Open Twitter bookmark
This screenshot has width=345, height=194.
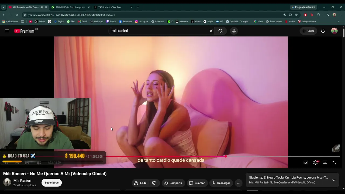pos(40,22)
